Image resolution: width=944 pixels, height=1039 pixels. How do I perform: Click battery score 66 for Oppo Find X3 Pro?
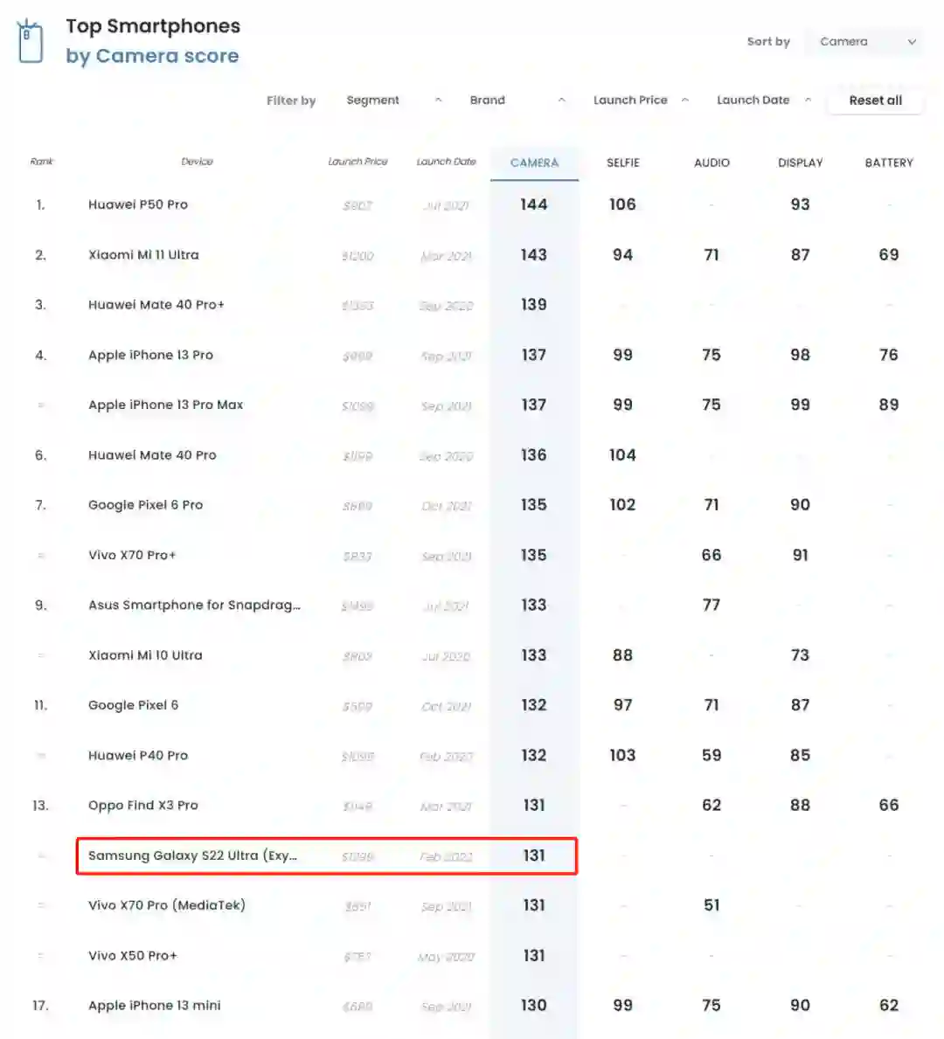click(889, 805)
